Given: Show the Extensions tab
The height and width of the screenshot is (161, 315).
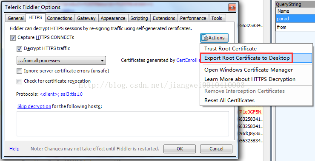Looking at the screenshot, I should [164, 18].
